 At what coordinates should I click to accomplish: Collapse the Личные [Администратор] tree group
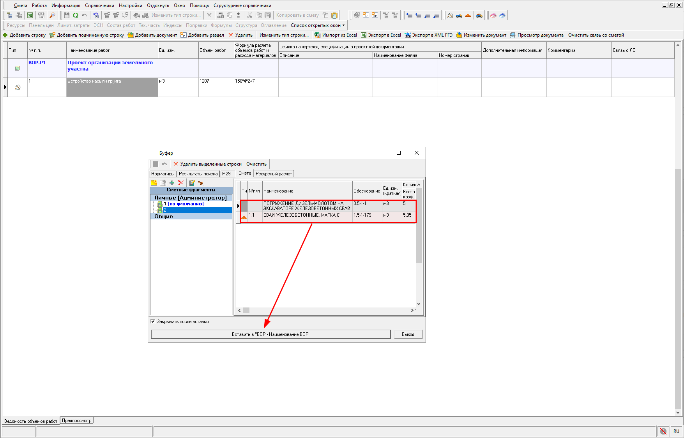(x=190, y=198)
